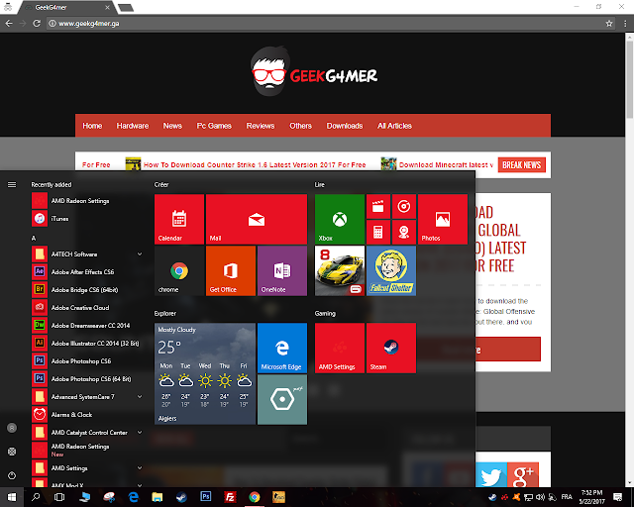The height and width of the screenshot is (507, 634).
Task: Open Start menu Settings gear
Action: [12, 452]
